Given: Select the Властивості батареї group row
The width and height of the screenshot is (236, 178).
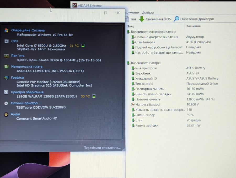Looking at the screenshot, I should click(x=144, y=63).
